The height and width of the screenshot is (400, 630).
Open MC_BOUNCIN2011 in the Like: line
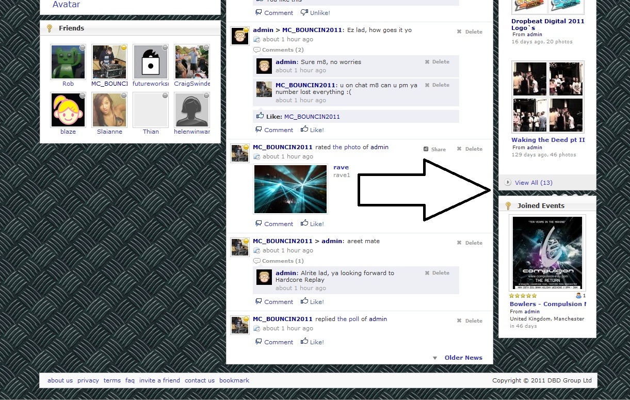312,117
